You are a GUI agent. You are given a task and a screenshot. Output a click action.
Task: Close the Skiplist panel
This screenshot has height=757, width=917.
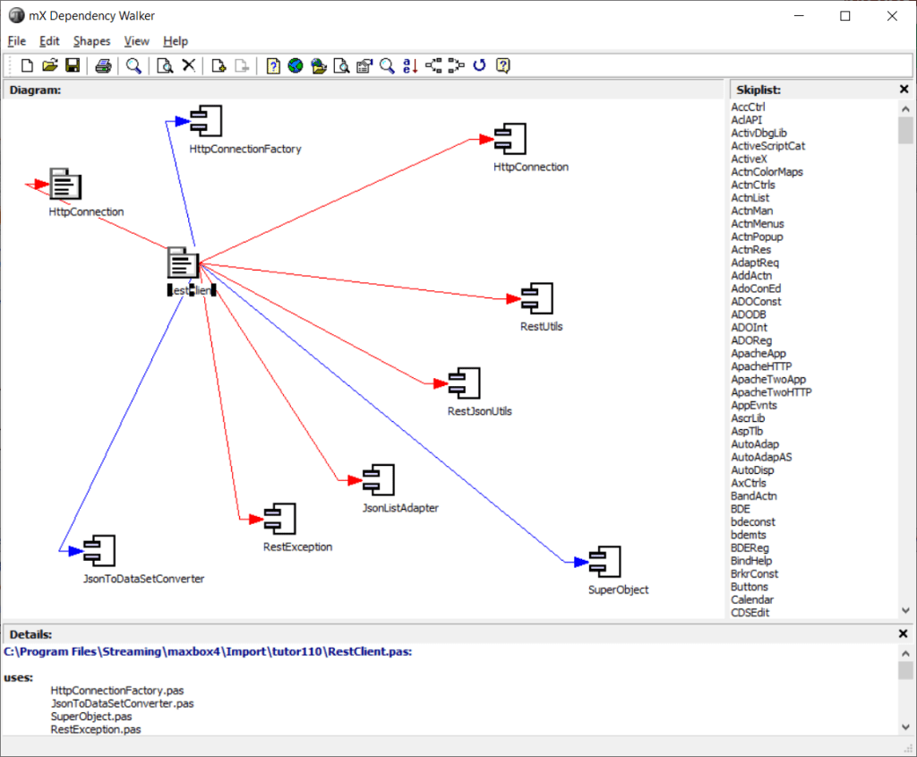[904, 90]
